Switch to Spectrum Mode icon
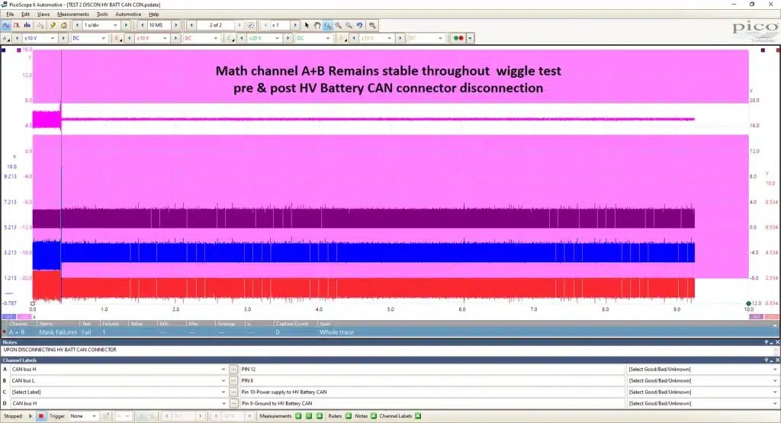781x423 pixels. [27, 25]
